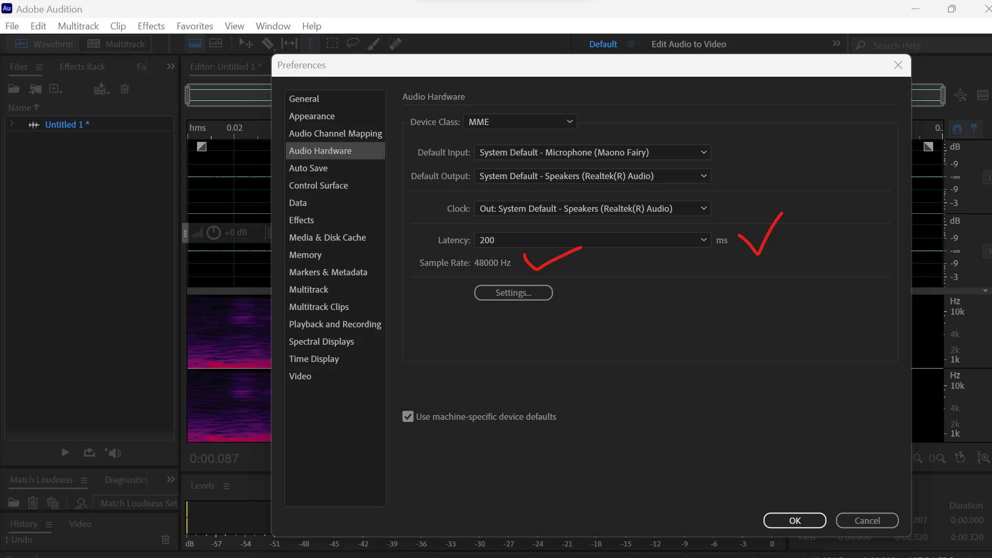Import file icon in Files panel
The width and height of the screenshot is (992, 558).
pos(35,89)
